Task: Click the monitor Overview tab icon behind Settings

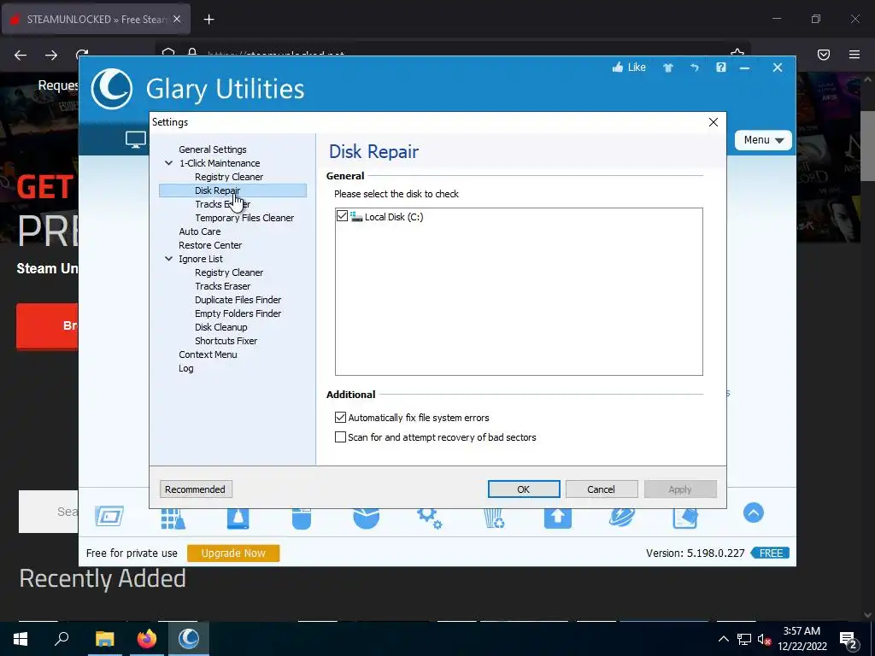Action: pyautogui.click(x=136, y=139)
